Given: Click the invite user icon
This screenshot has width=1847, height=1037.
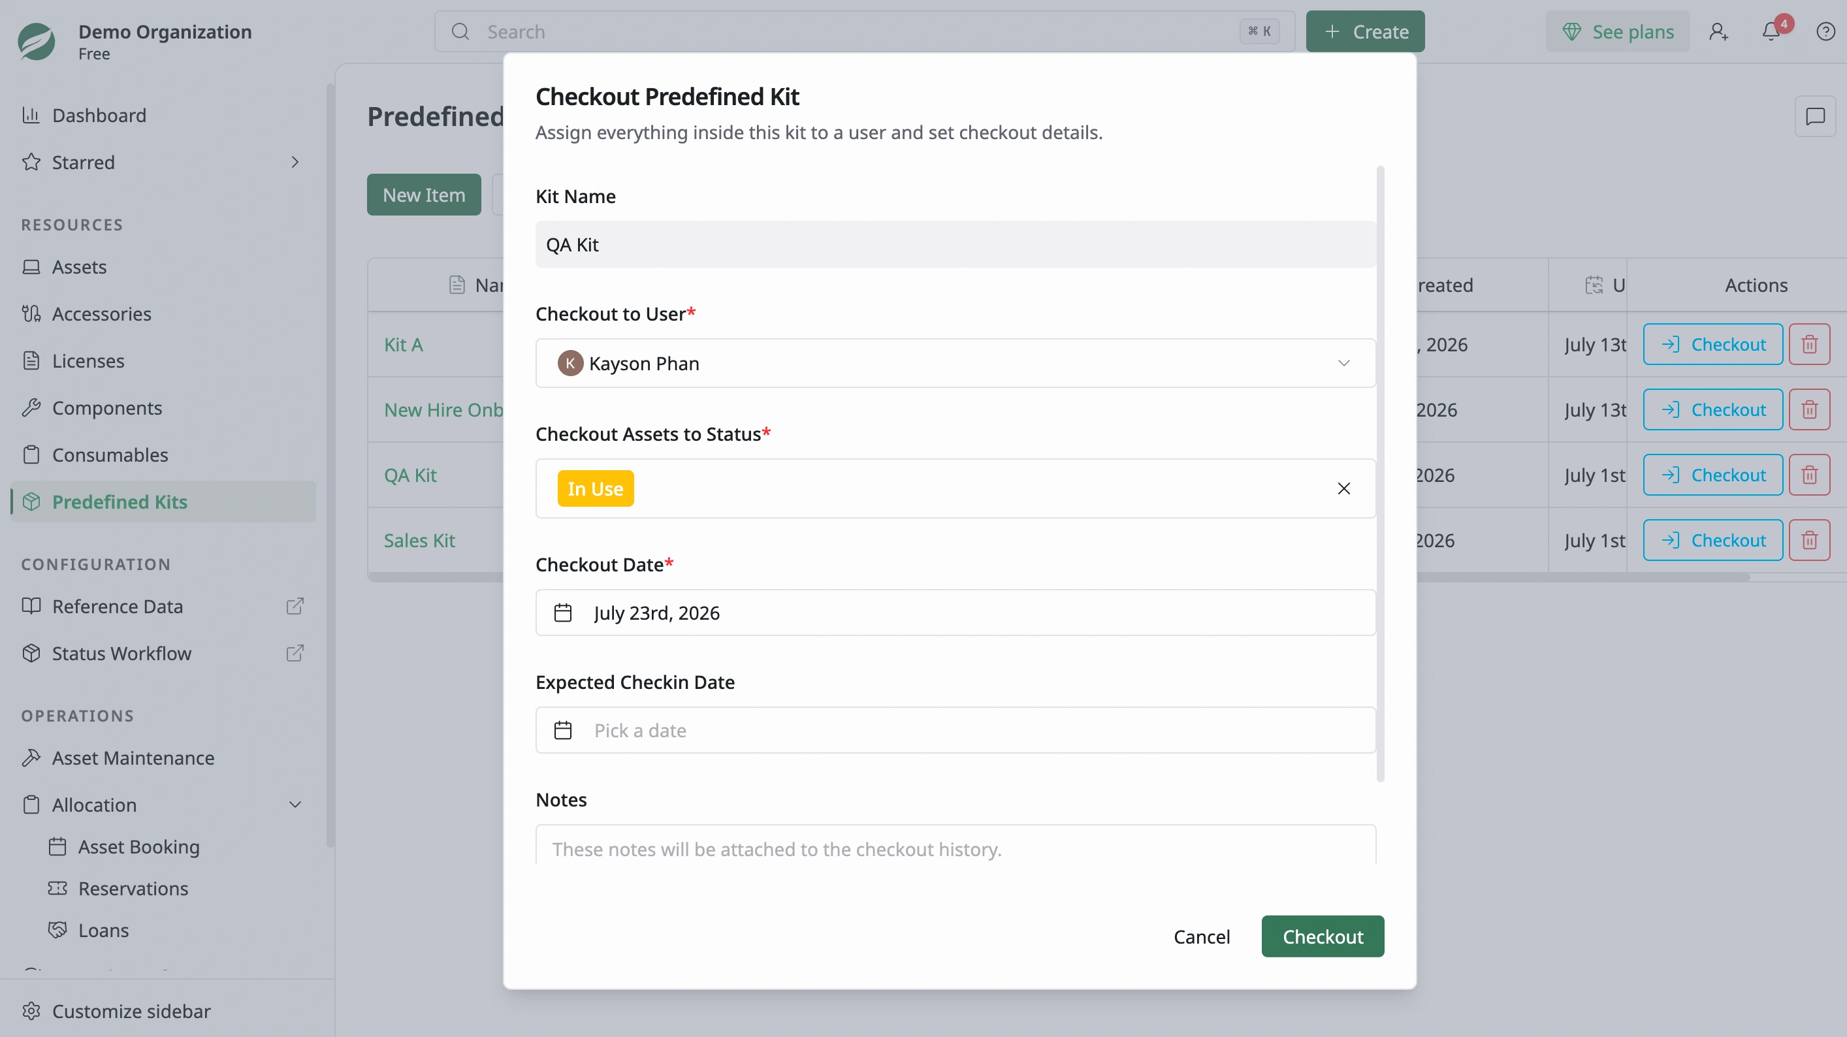Looking at the screenshot, I should point(1718,31).
